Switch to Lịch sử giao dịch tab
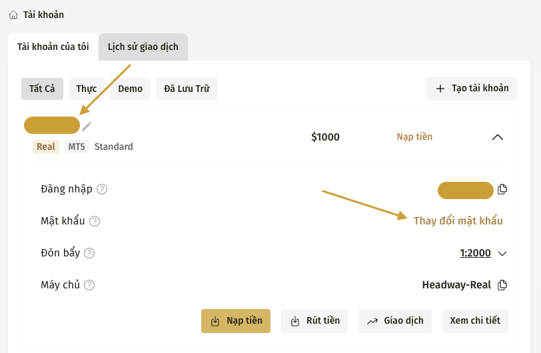 point(143,47)
